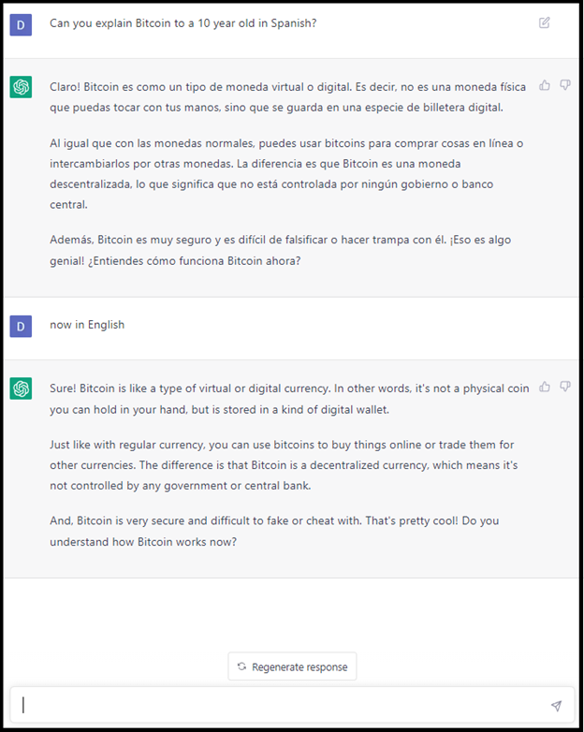Click the paragraph starting 'Claro! Bitcoin es como'

(288, 97)
